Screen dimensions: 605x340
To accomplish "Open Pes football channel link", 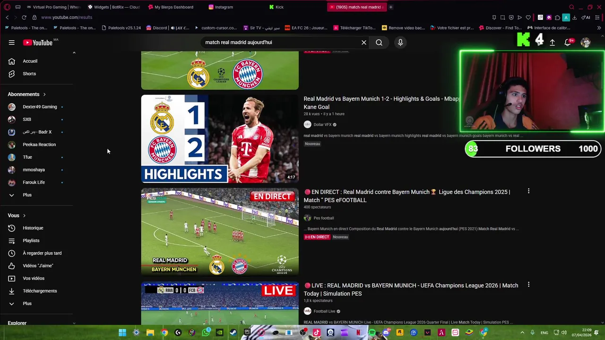I will tap(324, 218).
